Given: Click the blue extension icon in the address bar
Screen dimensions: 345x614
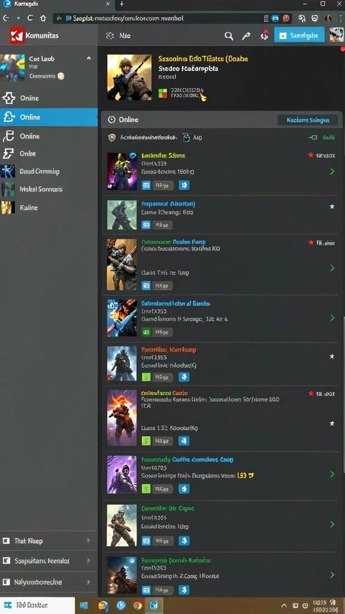Looking at the screenshot, I should click(276, 19).
